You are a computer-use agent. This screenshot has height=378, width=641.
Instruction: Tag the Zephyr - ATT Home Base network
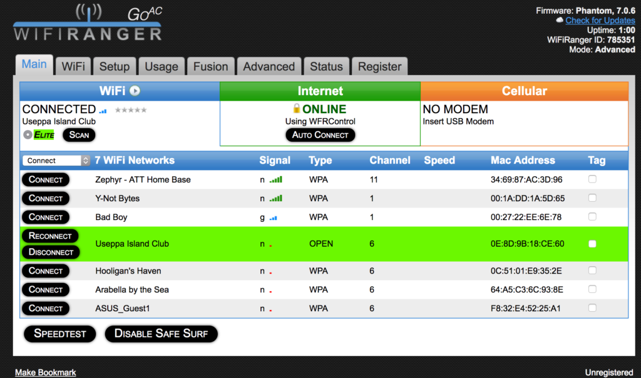[x=592, y=179]
